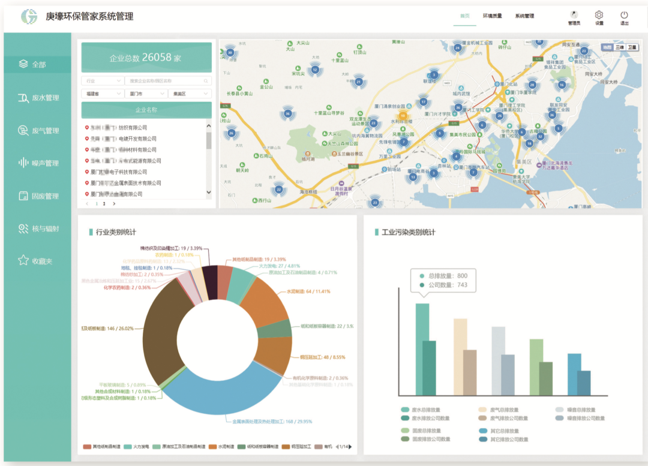Click the company name search field
This screenshot has width=648, height=466.
[x=168, y=80]
